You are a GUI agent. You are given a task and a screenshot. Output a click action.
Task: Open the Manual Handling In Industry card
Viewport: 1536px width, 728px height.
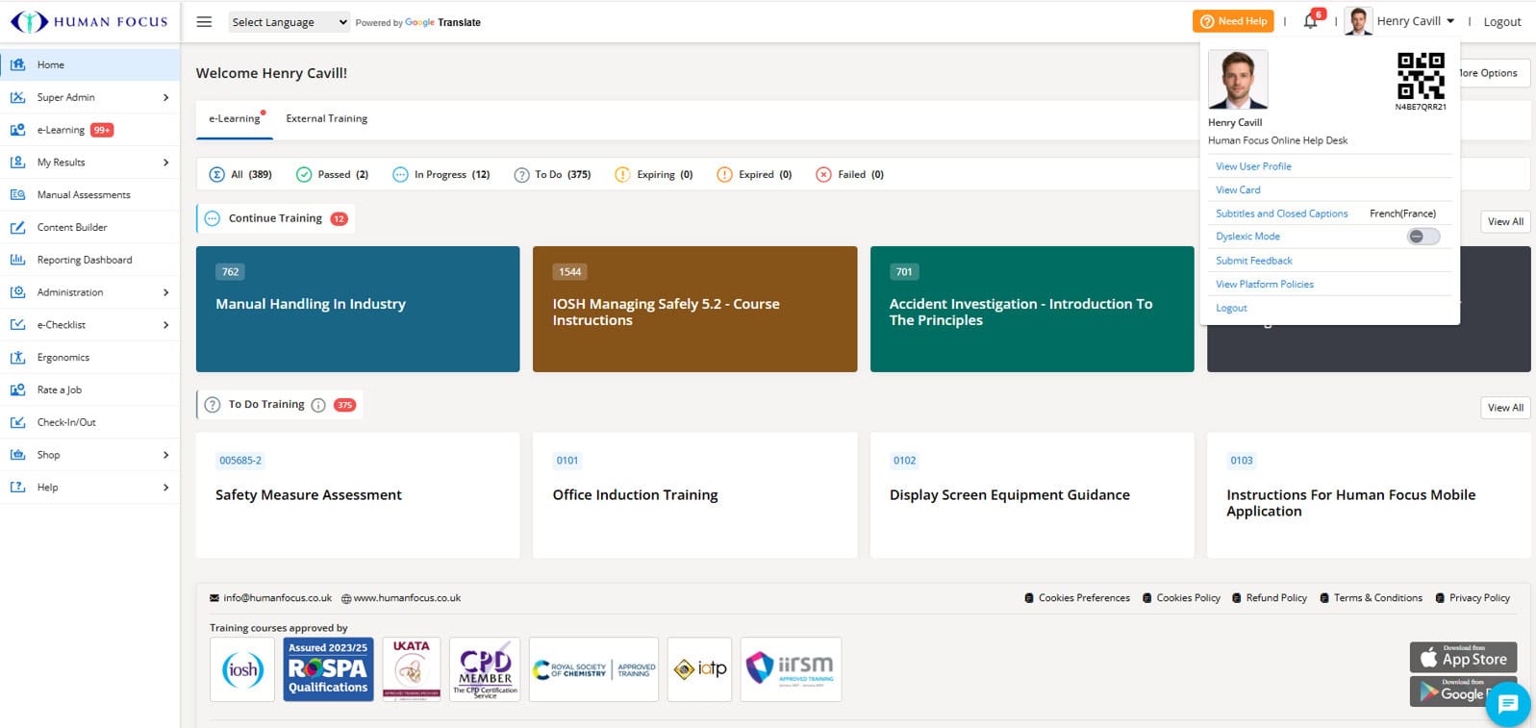[358, 309]
